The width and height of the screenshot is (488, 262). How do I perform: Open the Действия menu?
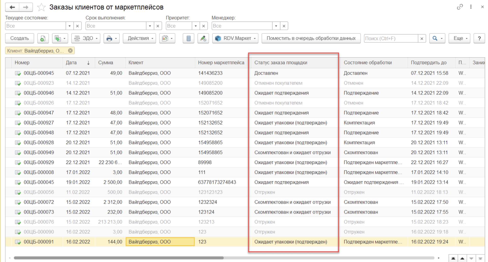[x=139, y=38]
